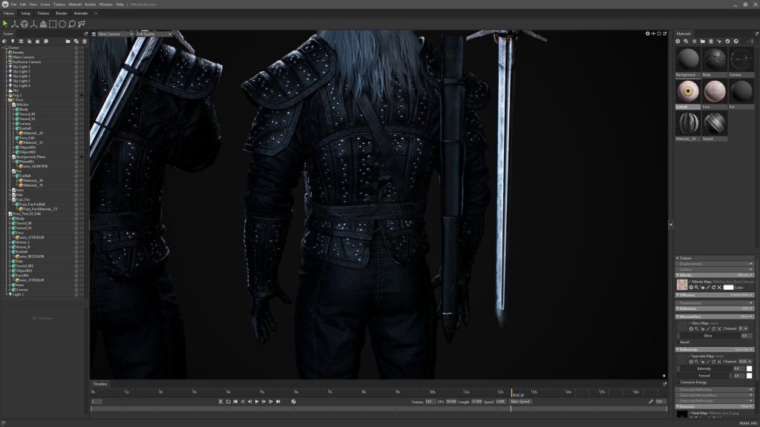Toggle the Albedo Map checkbox
The image size is (760, 427).
689,282
